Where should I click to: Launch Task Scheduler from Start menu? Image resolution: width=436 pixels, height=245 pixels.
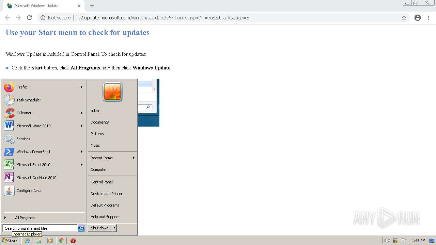click(x=43, y=100)
